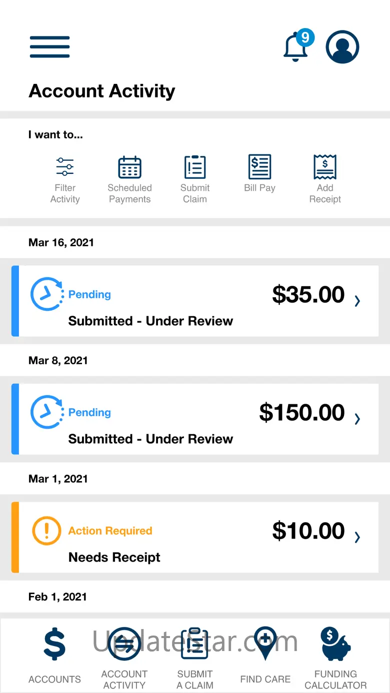Open the Funding Calculator tab
Image resolution: width=390 pixels, height=693 pixels.
335,656
